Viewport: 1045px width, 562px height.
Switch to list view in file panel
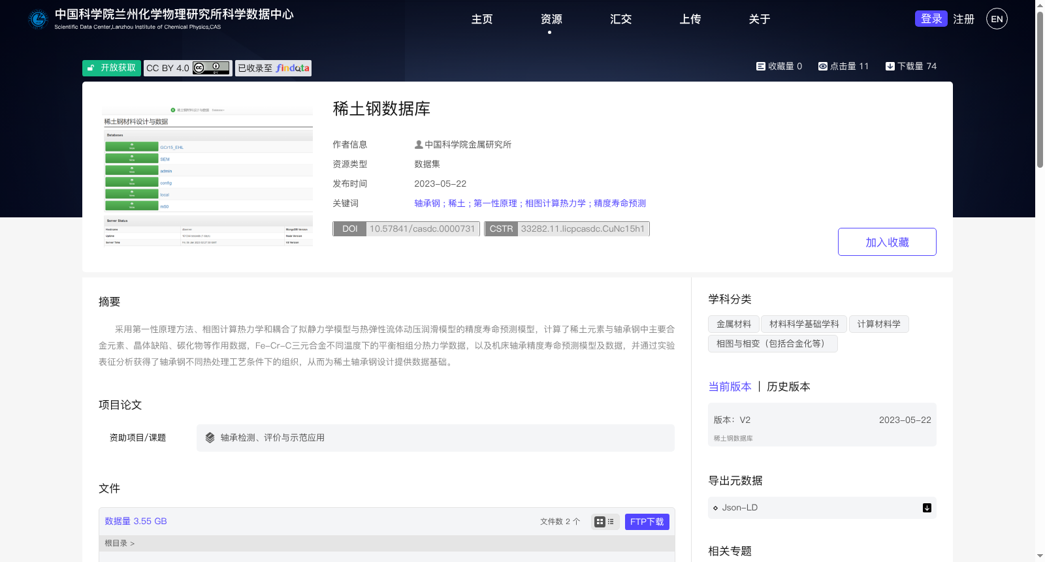[611, 522]
